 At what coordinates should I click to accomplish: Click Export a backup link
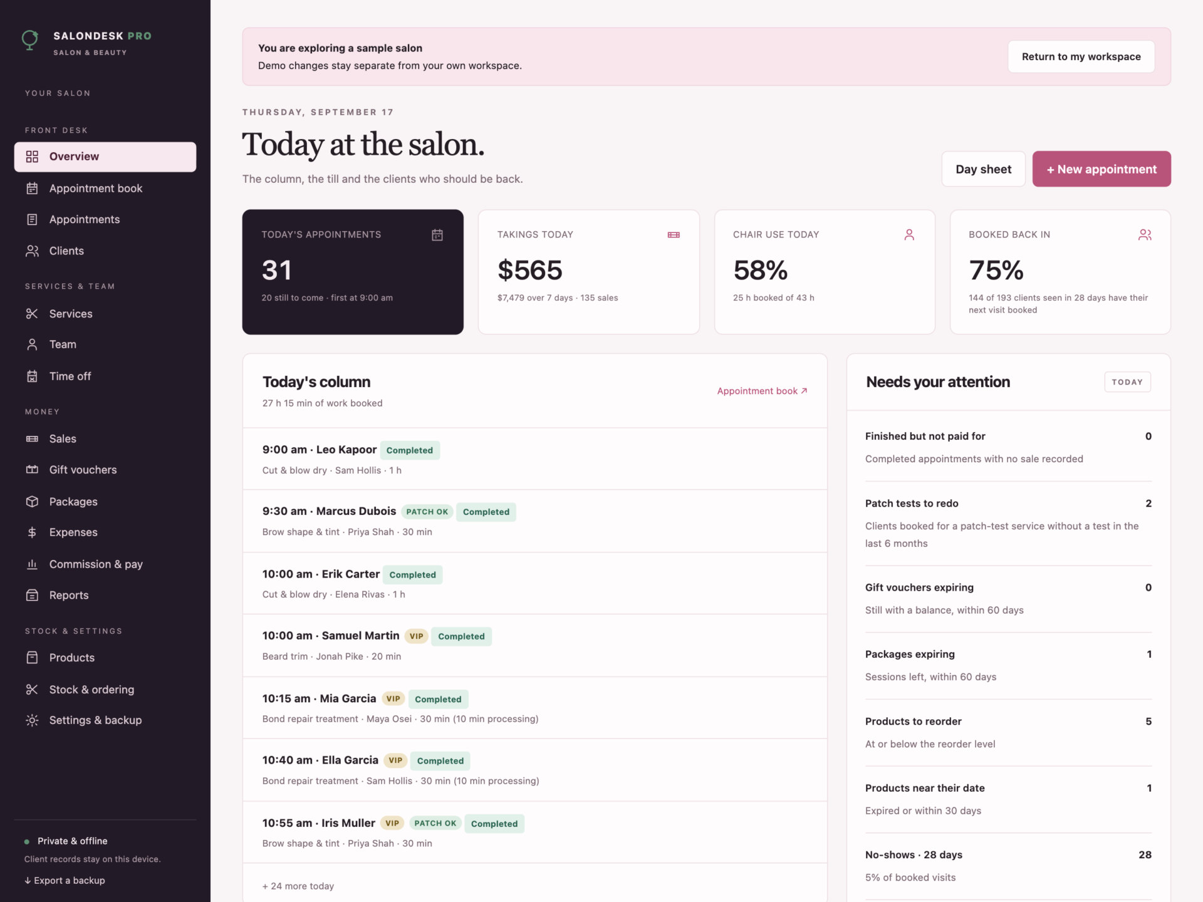coord(65,880)
